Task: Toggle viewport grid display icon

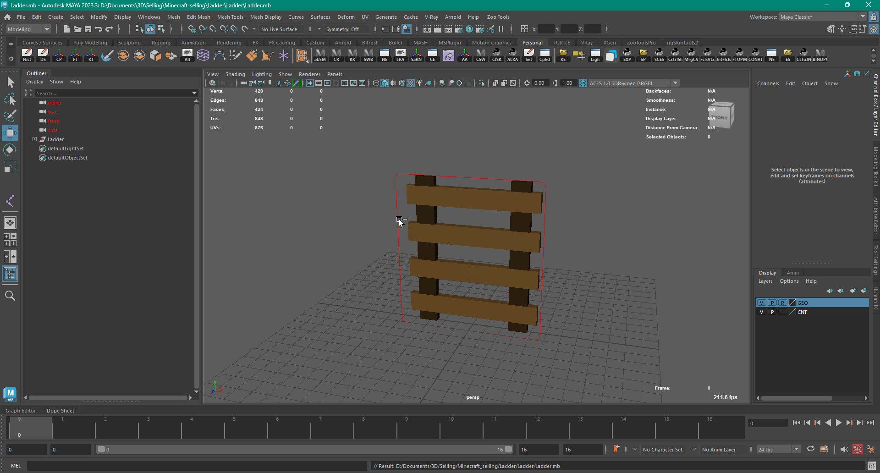Action: click(310, 83)
